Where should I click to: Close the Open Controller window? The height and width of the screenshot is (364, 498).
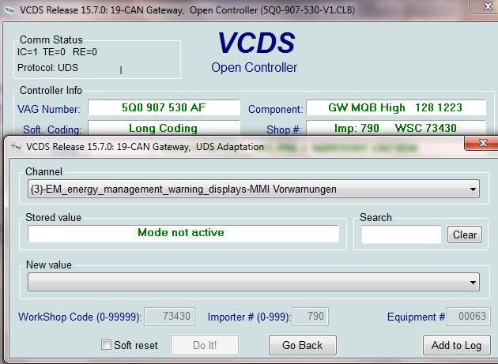(x=487, y=6)
